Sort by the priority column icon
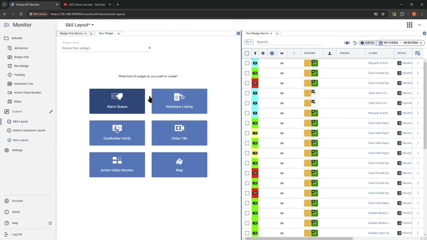 pos(255,53)
